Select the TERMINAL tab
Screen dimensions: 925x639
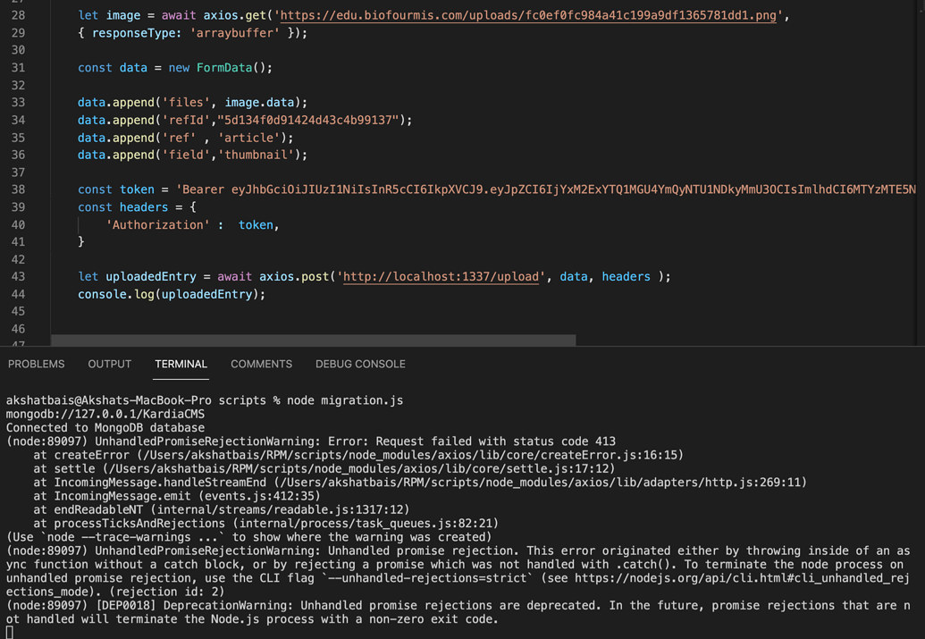tap(181, 364)
